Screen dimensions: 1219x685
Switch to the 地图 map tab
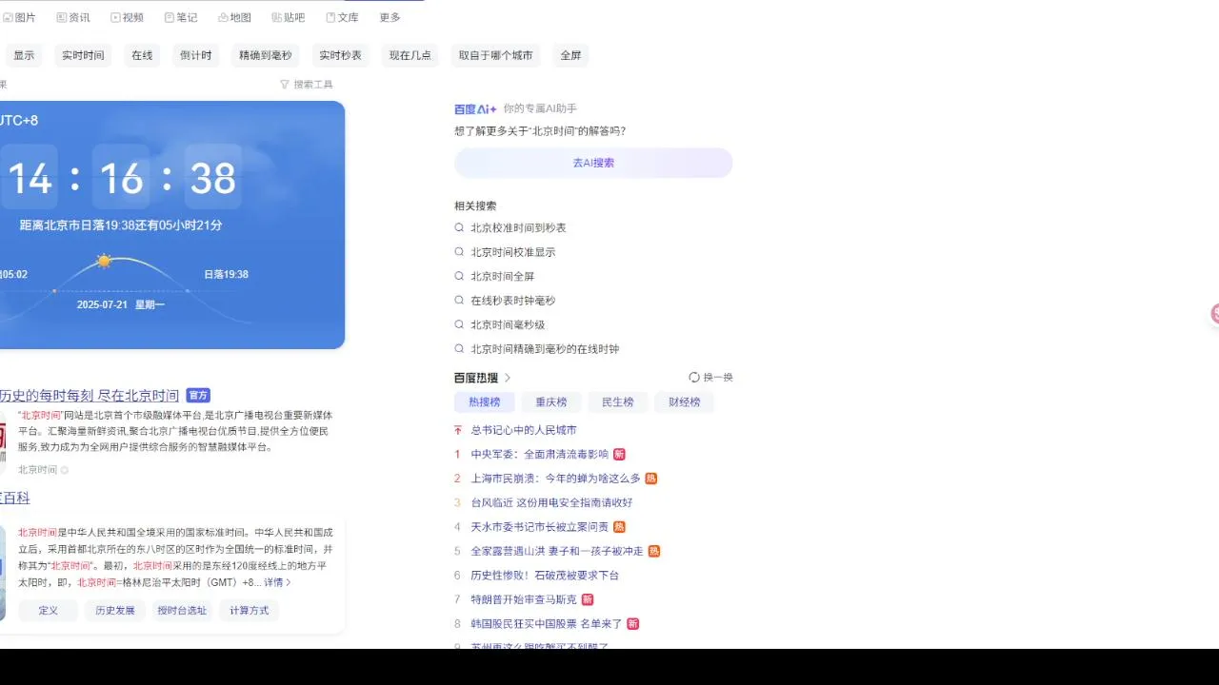[x=234, y=17]
